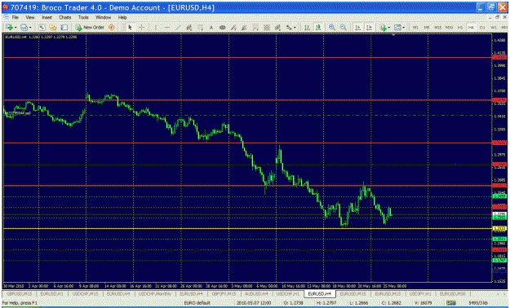
Task: Toggle Expert Advisors icon beside New Order
Action: [112, 28]
